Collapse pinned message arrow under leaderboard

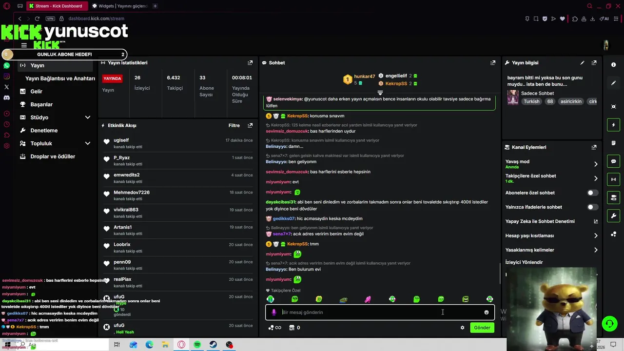tap(380, 92)
